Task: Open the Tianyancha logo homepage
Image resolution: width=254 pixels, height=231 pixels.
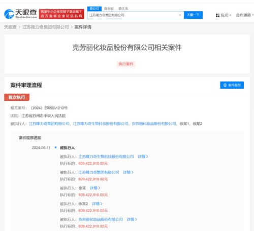Action: pos(20,14)
